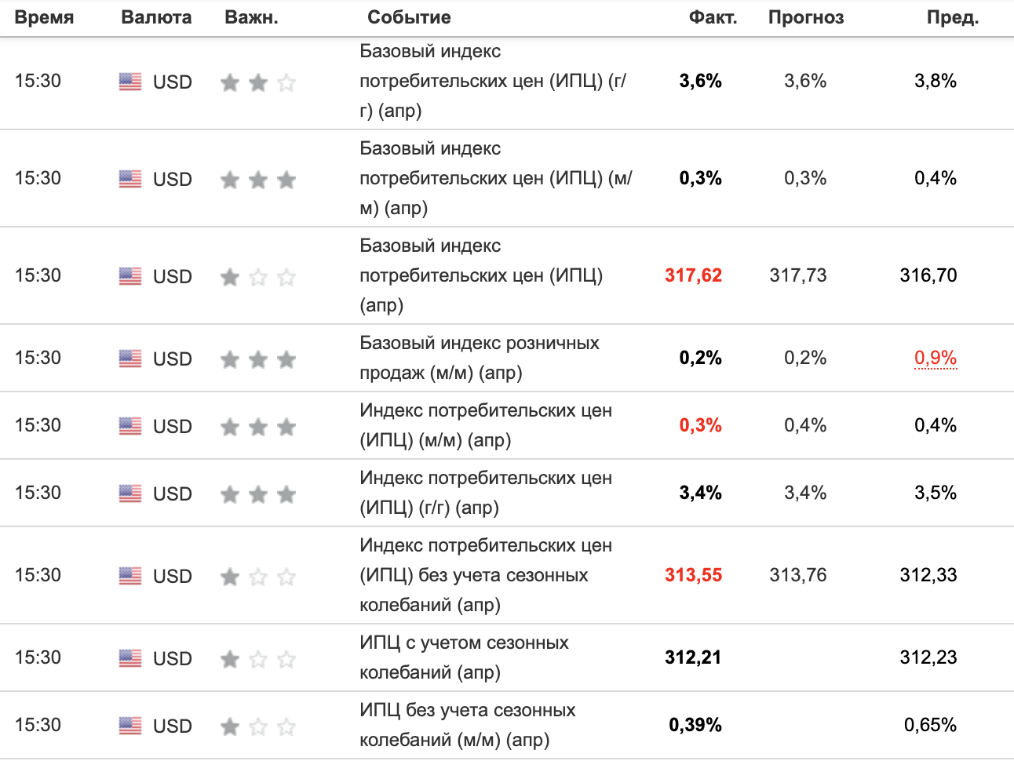1014x761 pixels.
Task: Click the US flag in the 317,62 row
Action: [x=130, y=276]
